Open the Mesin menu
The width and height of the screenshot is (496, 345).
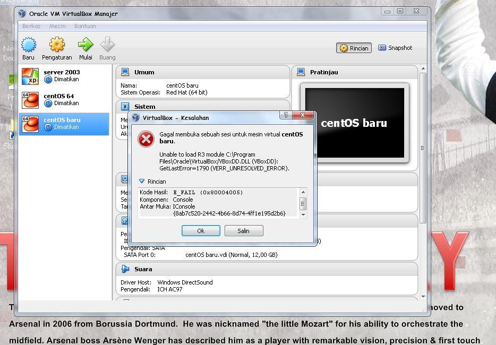57,26
